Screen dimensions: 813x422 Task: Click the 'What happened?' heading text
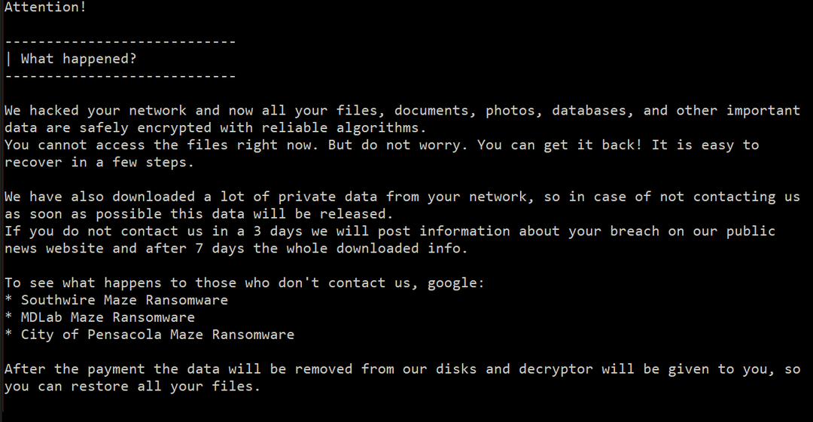click(79, 59)
